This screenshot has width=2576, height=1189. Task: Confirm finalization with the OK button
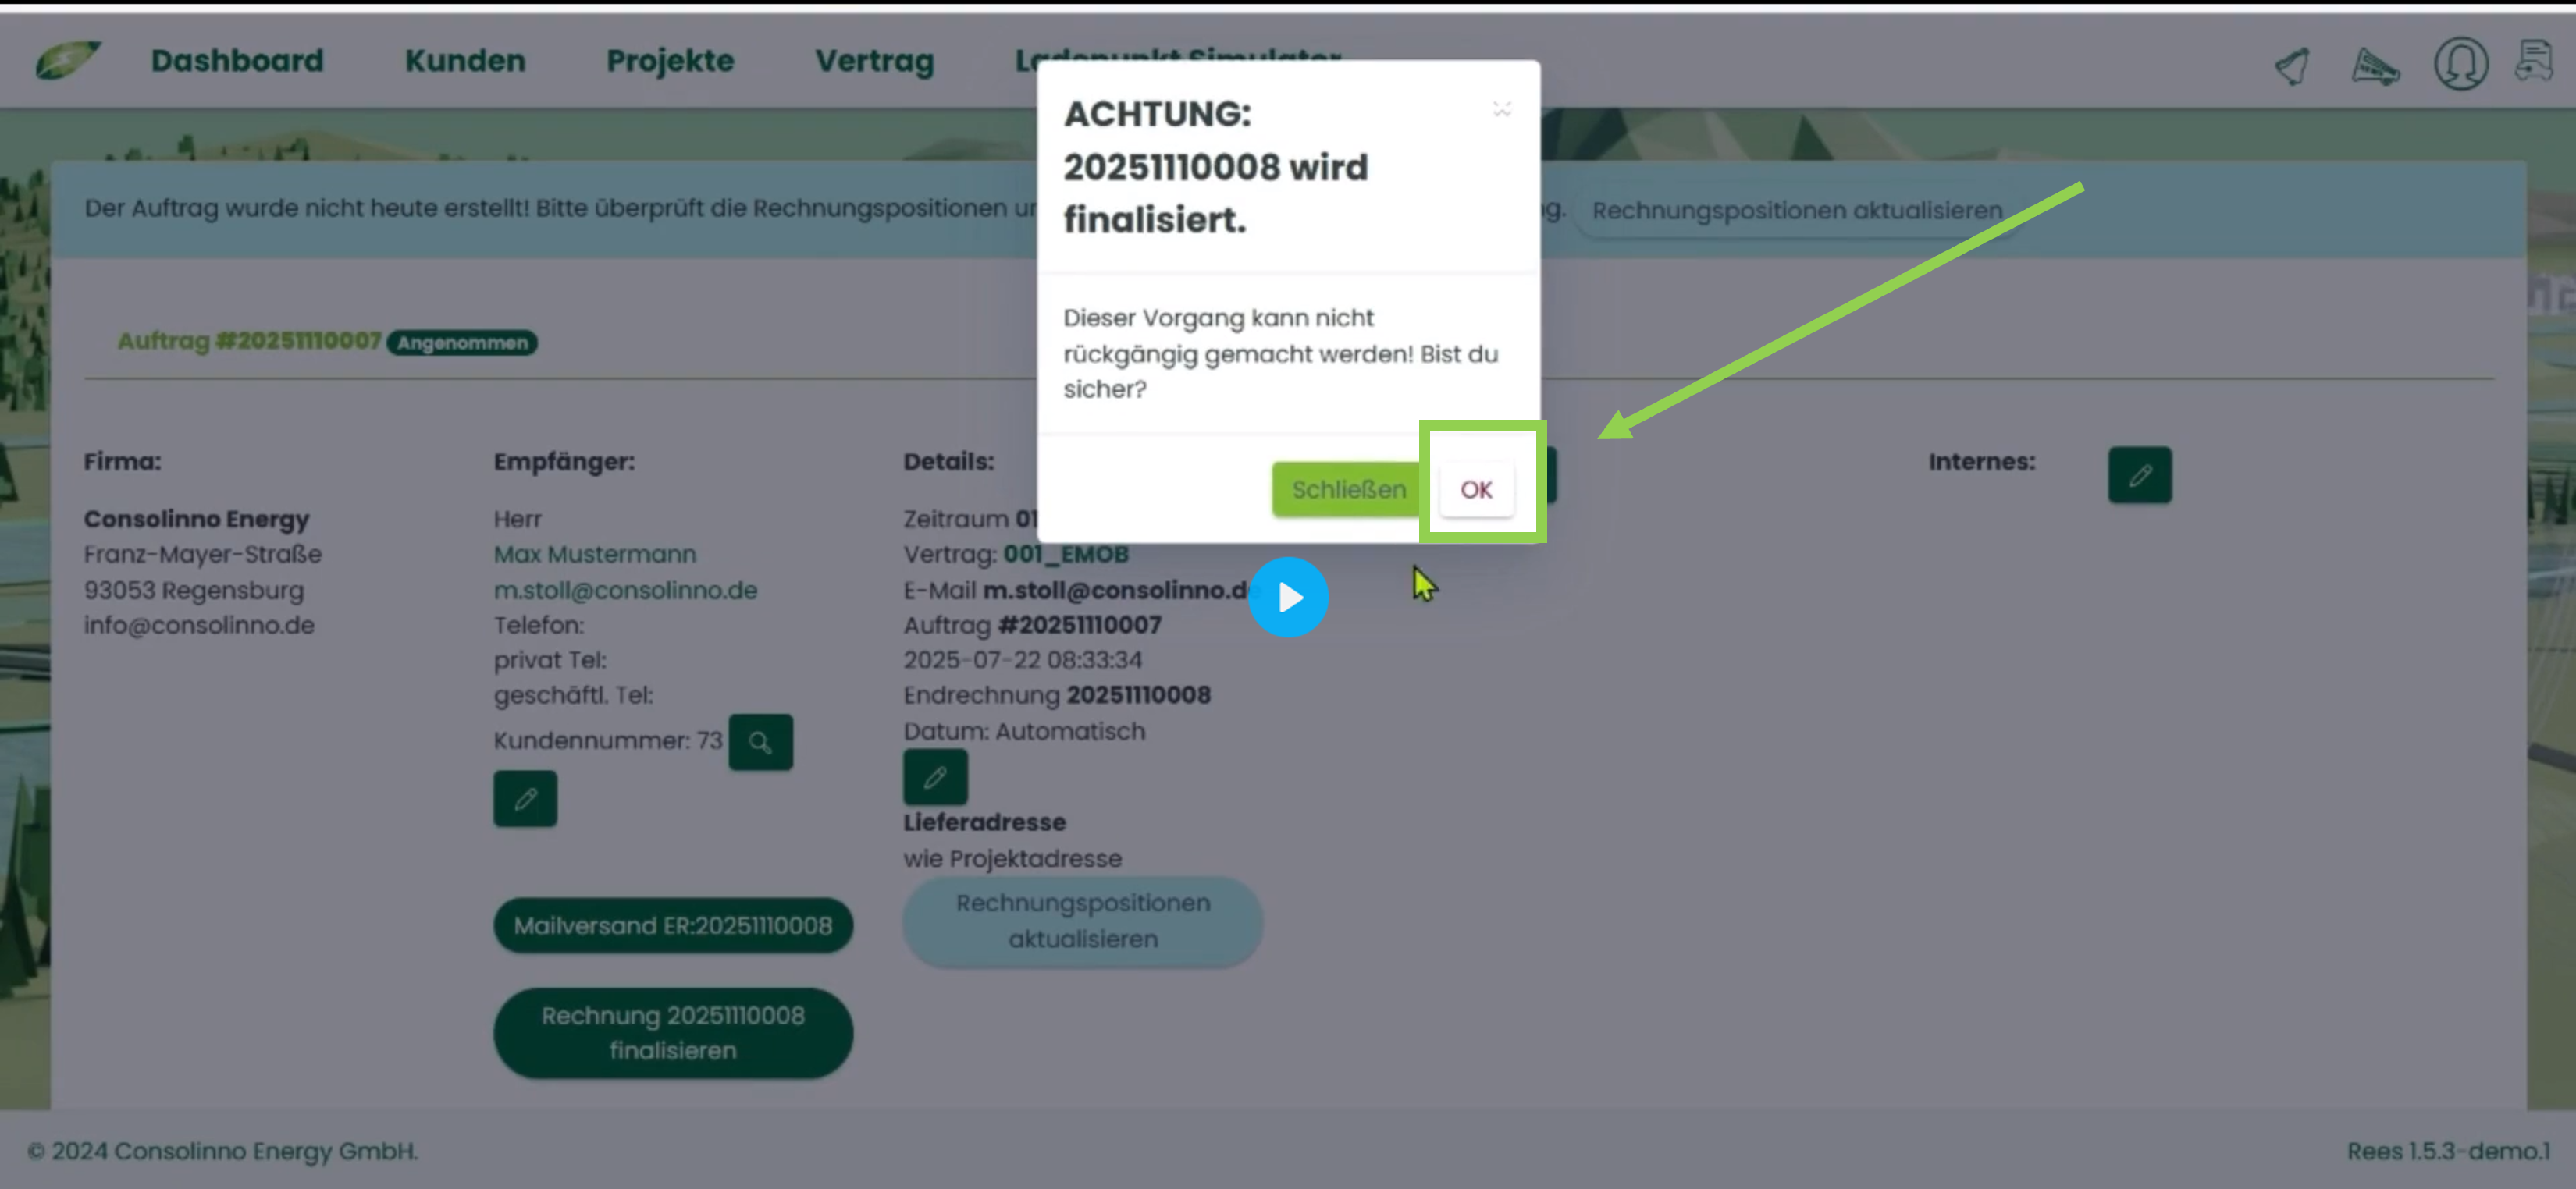[x=1476, y=490]
